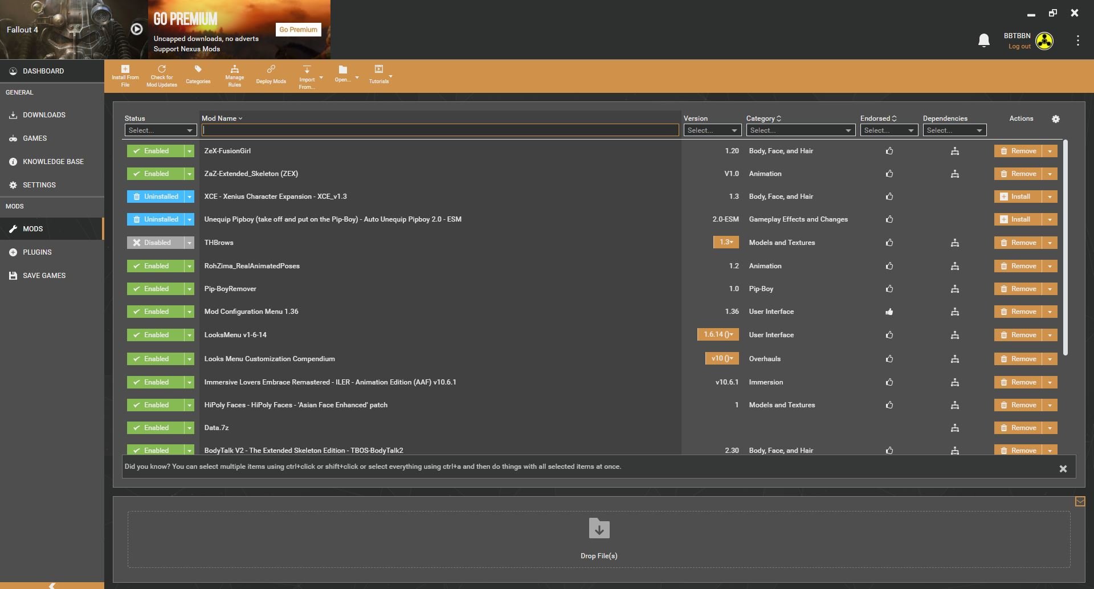Click the Import From icon
This screenshot has height=589, width=1094.
tap(307, 69)
